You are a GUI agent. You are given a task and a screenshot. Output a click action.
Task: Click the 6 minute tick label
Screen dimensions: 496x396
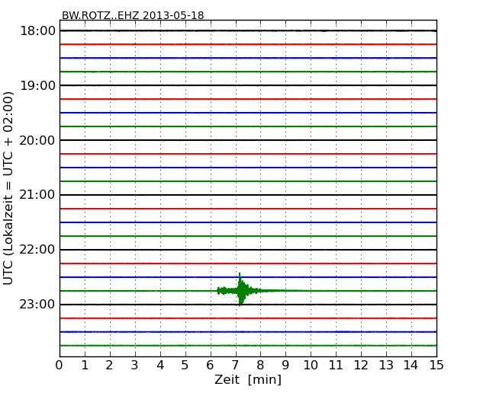click(x=211, y=365)
